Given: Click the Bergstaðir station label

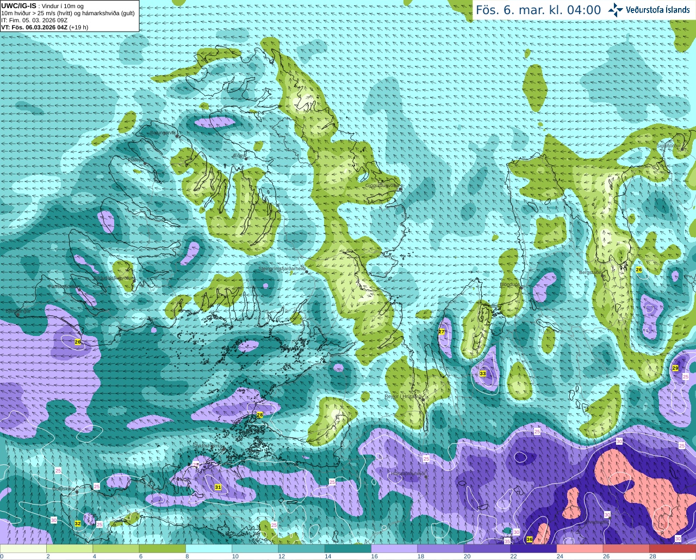Looking at the screenshot, I should 590,272.
